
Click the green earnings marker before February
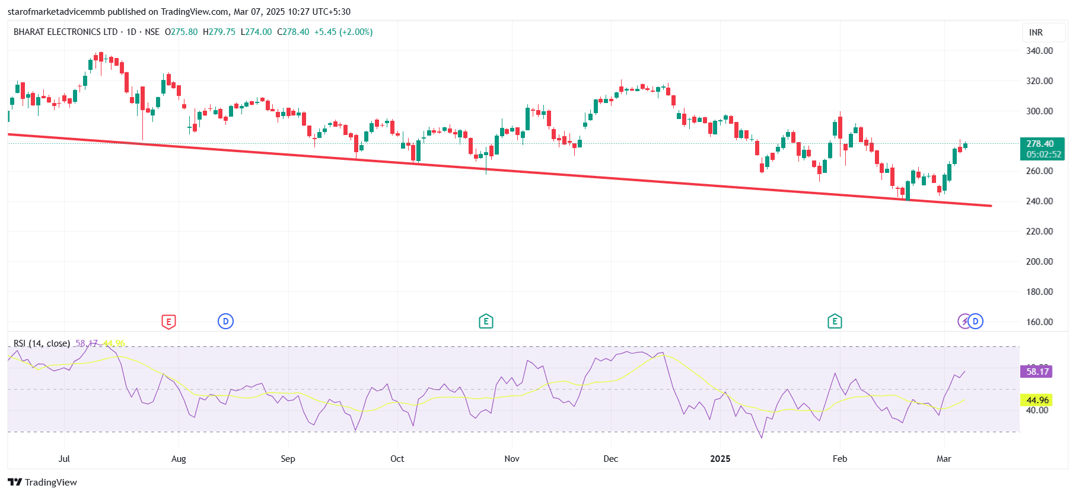point(835,322)
